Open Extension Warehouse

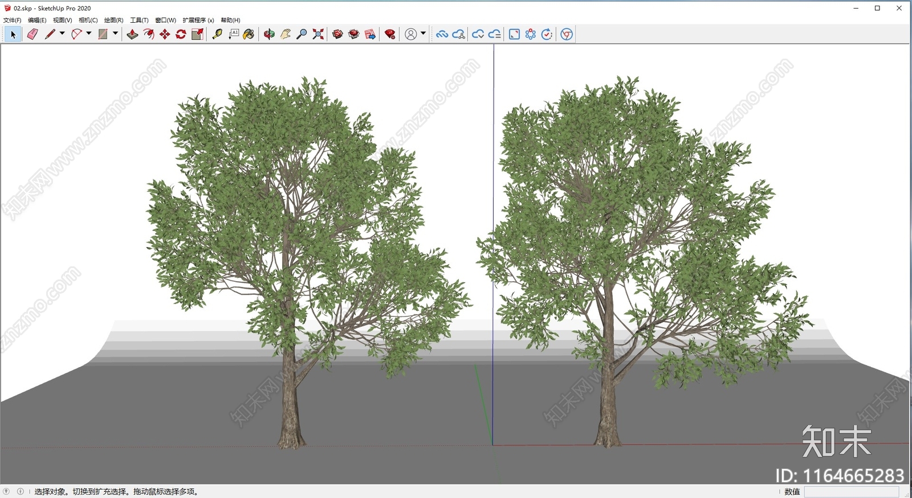tap(354, 35)
